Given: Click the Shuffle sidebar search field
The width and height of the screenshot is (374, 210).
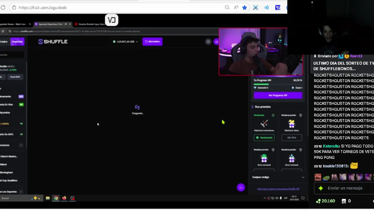Looking at the screenshot, I should click(x=12, y=55).
